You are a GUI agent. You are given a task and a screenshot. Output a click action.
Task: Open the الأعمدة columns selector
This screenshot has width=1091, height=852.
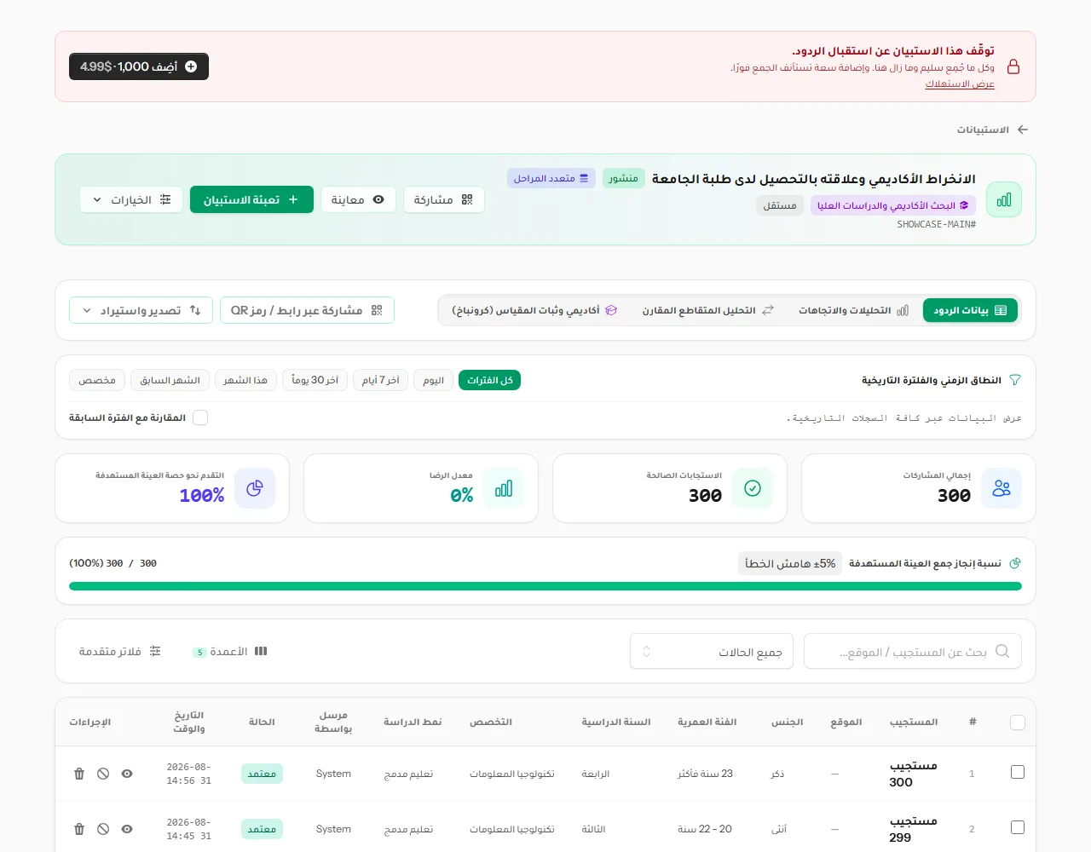[230, 651]
